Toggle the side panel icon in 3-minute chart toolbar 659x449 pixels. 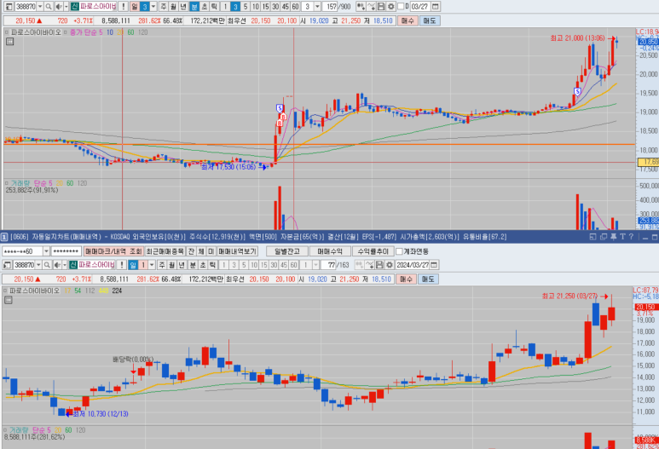point(9,7)
